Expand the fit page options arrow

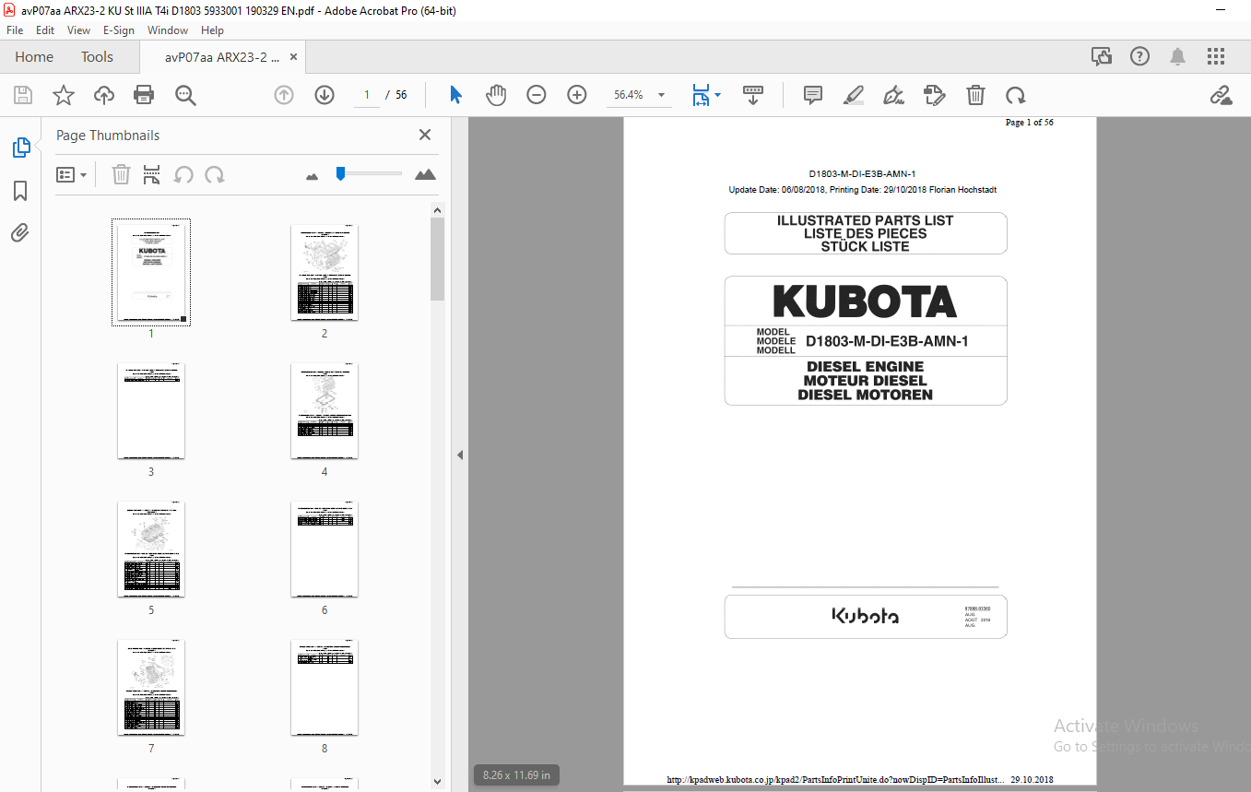point(718,95)
